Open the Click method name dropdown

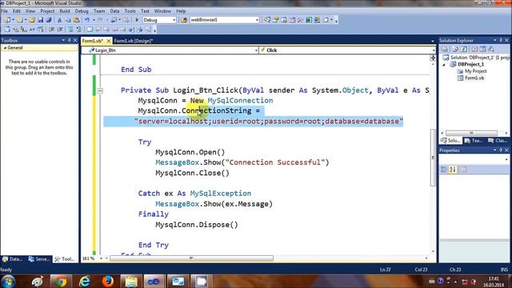tap(434, 50)
